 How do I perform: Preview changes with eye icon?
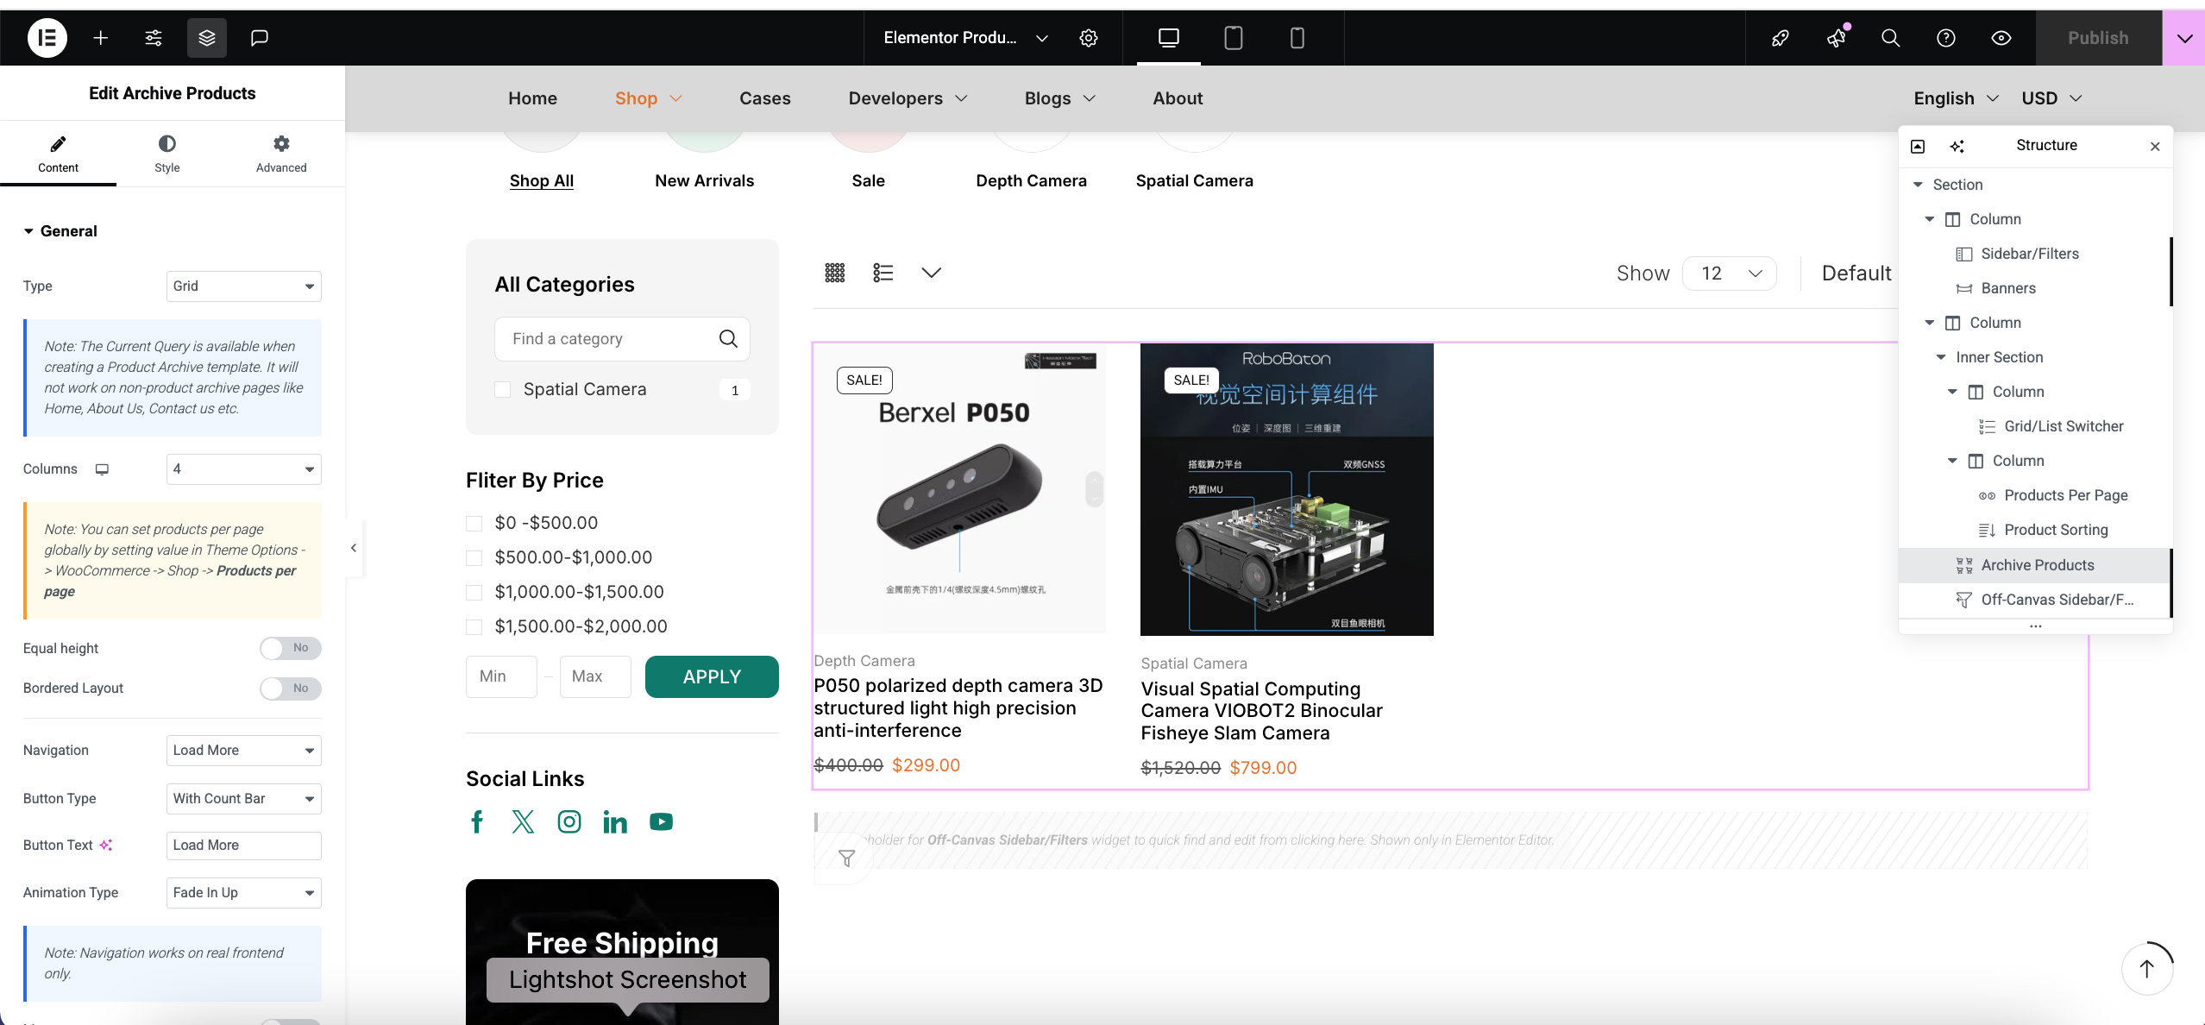pos(2001,38)
